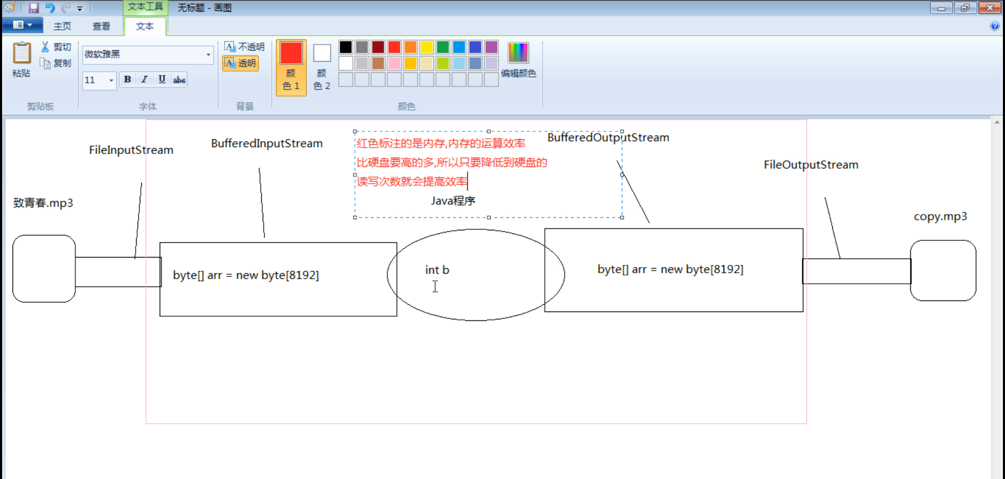Viewport: 1005px width, 479px height.
Task: Open the Edit colors (编辑颜色) dialog
Action: coord(518,60)
